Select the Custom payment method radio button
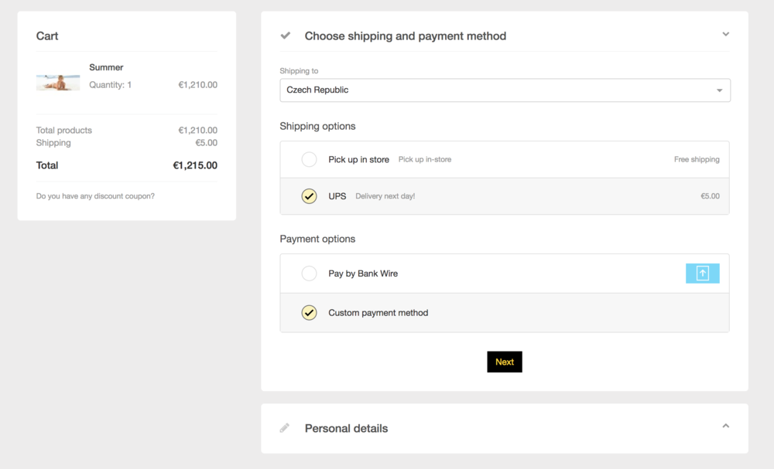The width and height of the screenshot is (774, 469). 309,313
